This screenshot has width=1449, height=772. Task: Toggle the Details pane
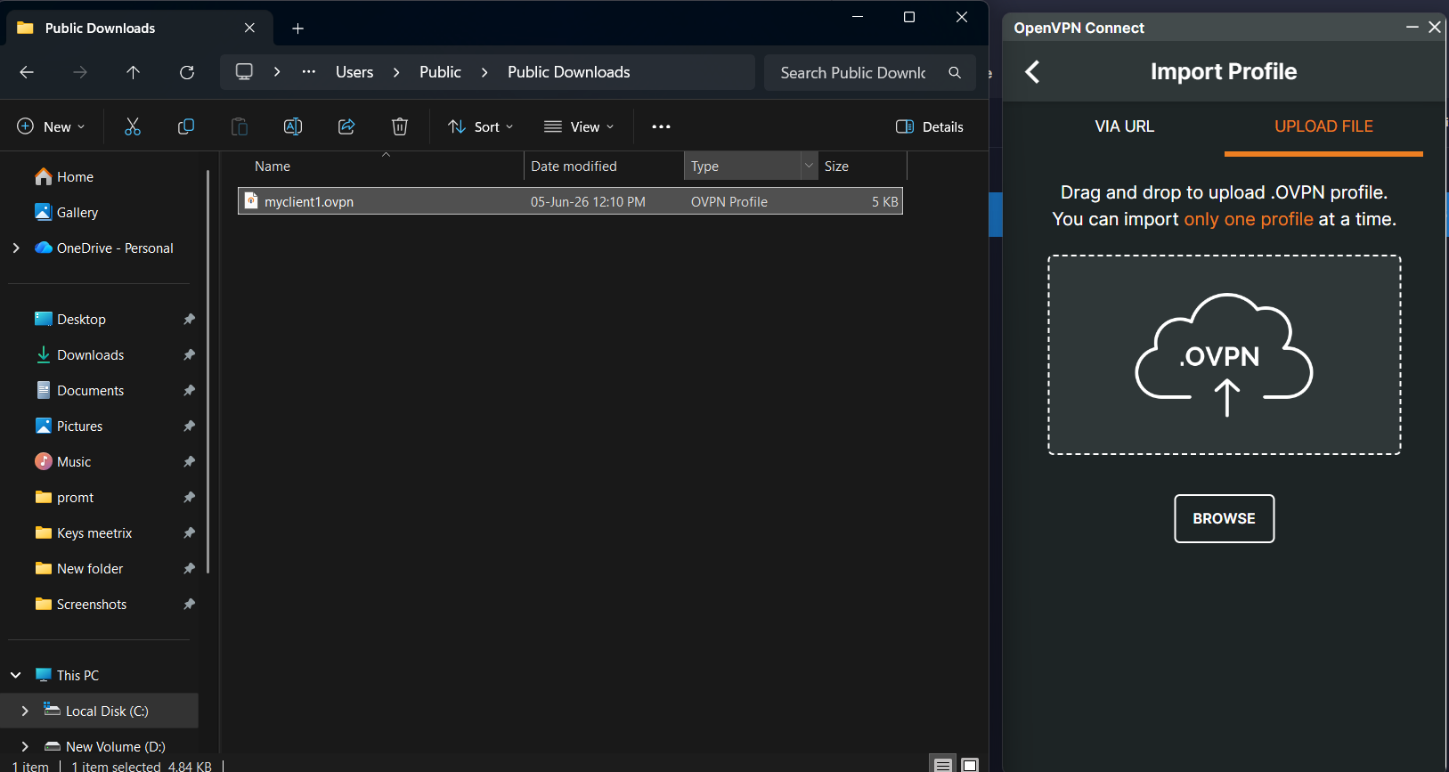930,126
